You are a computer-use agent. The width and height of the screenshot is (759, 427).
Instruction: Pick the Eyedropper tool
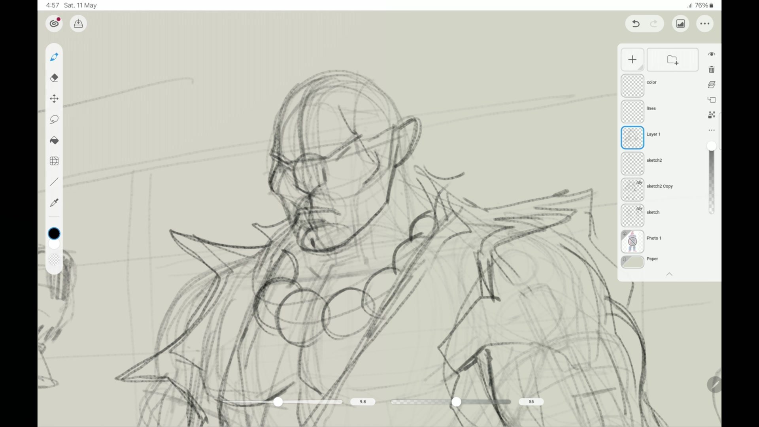pyautogui.click(x=54, y=203)
